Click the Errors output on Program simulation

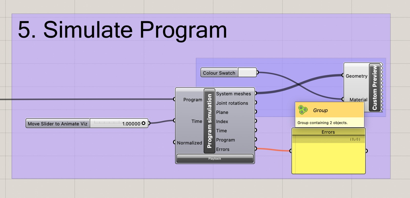[223, 149]
